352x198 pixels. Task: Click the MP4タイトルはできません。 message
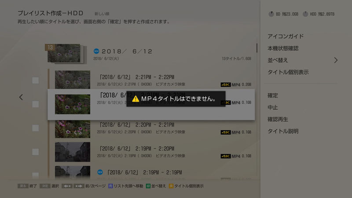point(179,99)
